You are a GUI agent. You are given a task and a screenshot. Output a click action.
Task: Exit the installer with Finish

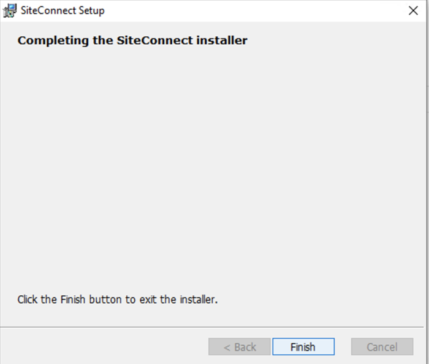point(303,347)
